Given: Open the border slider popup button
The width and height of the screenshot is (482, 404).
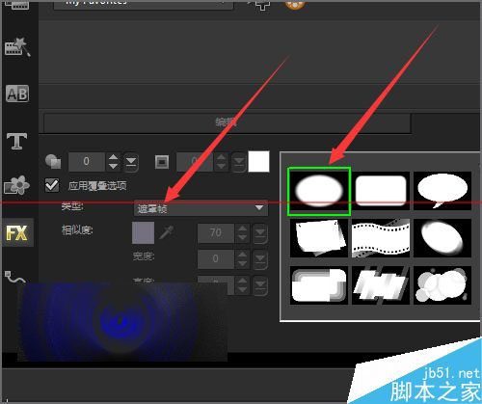Looking at the screenshot, I should (x=239, y=162).
